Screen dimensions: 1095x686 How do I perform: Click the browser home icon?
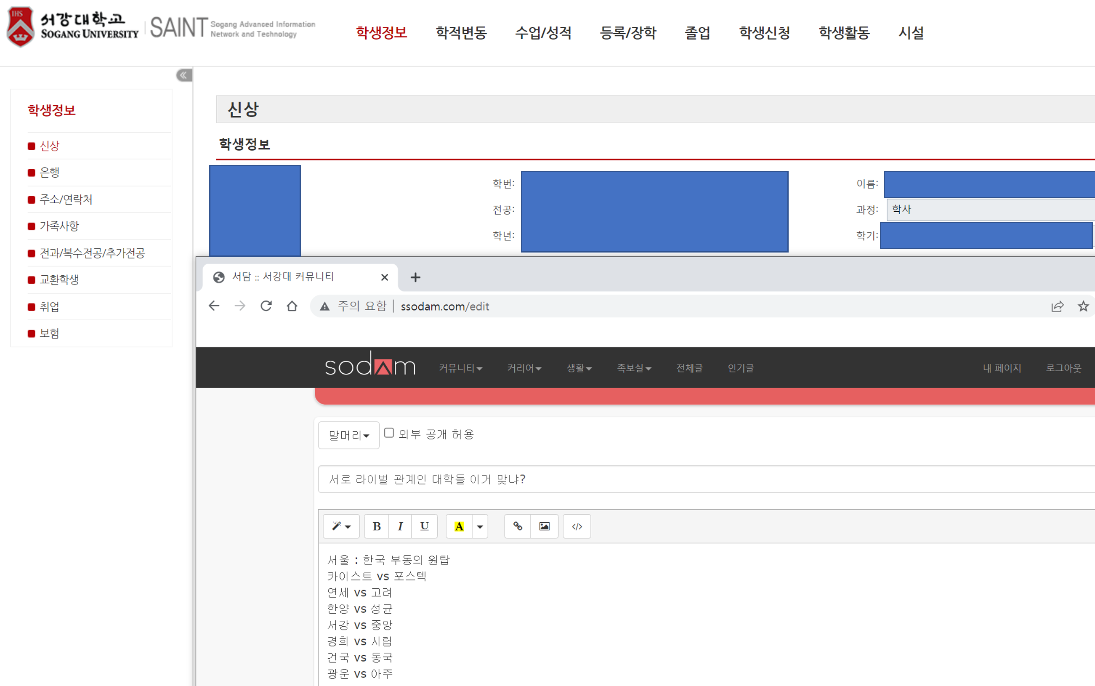292,306
